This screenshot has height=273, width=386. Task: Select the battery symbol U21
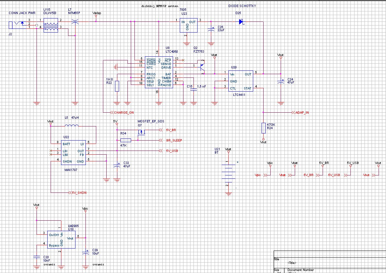point(228,174)
